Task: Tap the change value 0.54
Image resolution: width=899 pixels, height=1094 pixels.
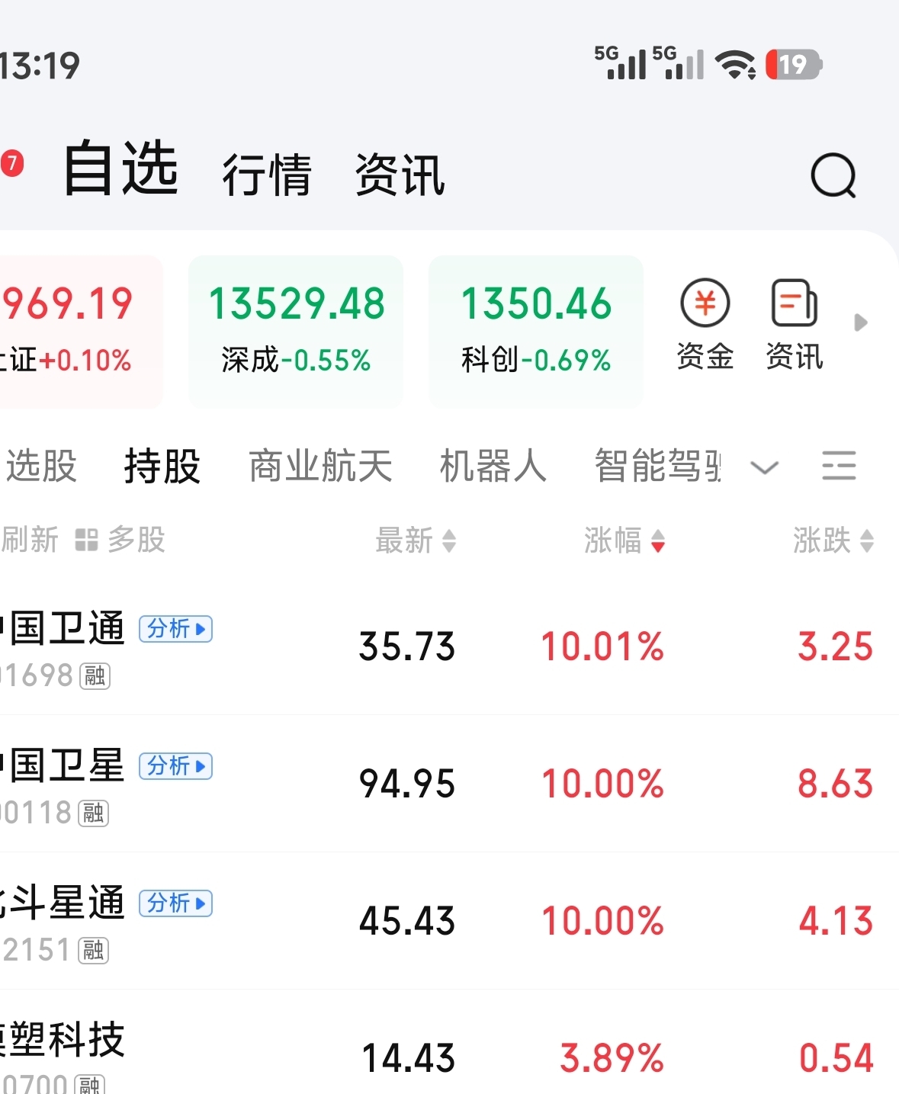Action: pyautogui.click(x=836, y=1058)
